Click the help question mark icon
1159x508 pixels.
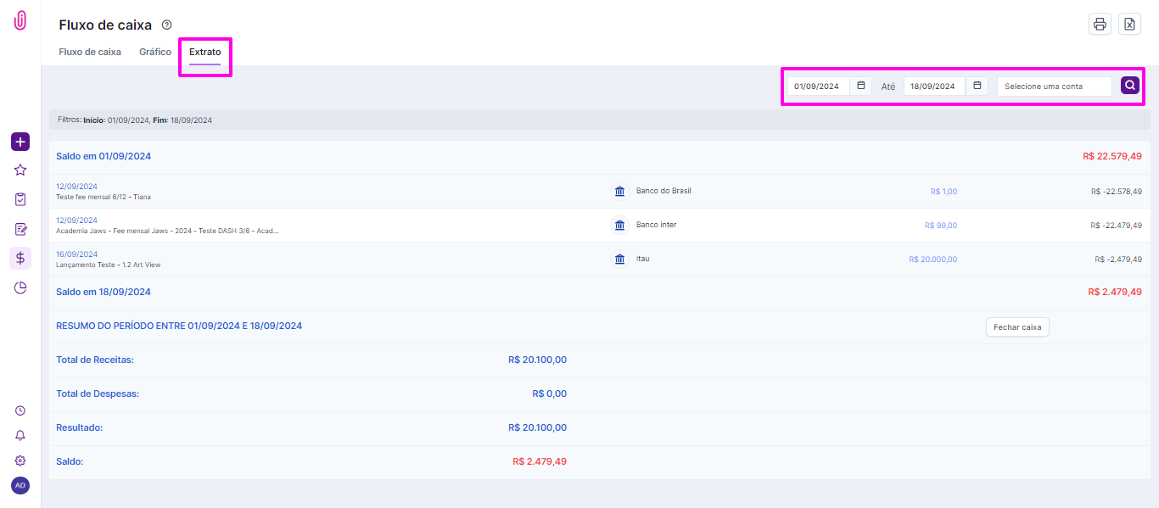tap(166, 25)
